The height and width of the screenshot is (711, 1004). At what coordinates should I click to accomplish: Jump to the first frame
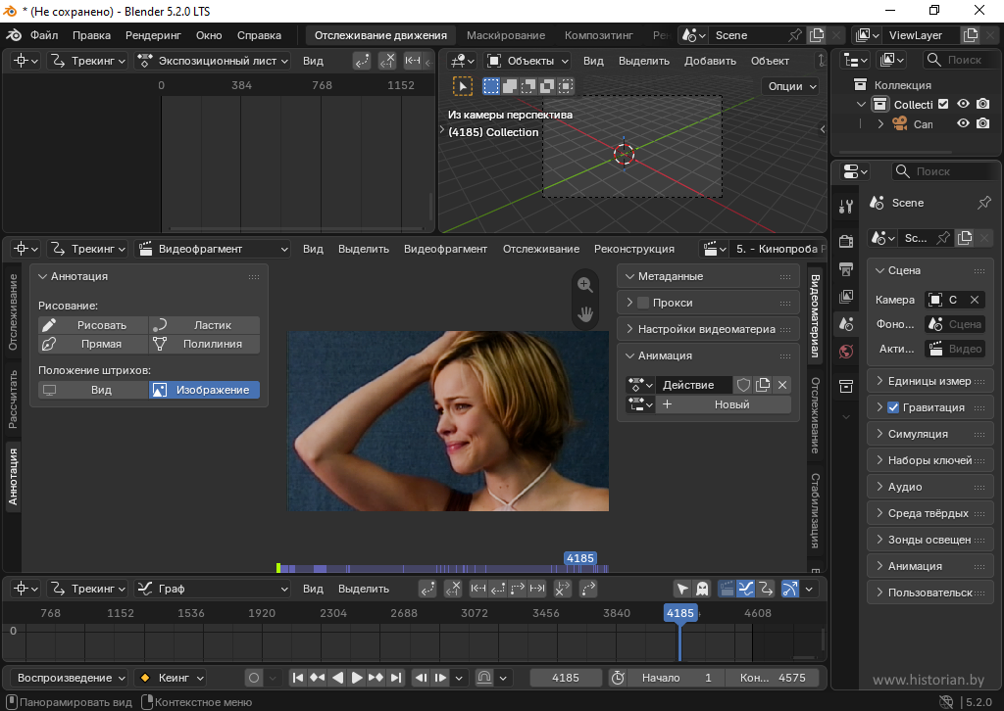[x=298, y=678]
